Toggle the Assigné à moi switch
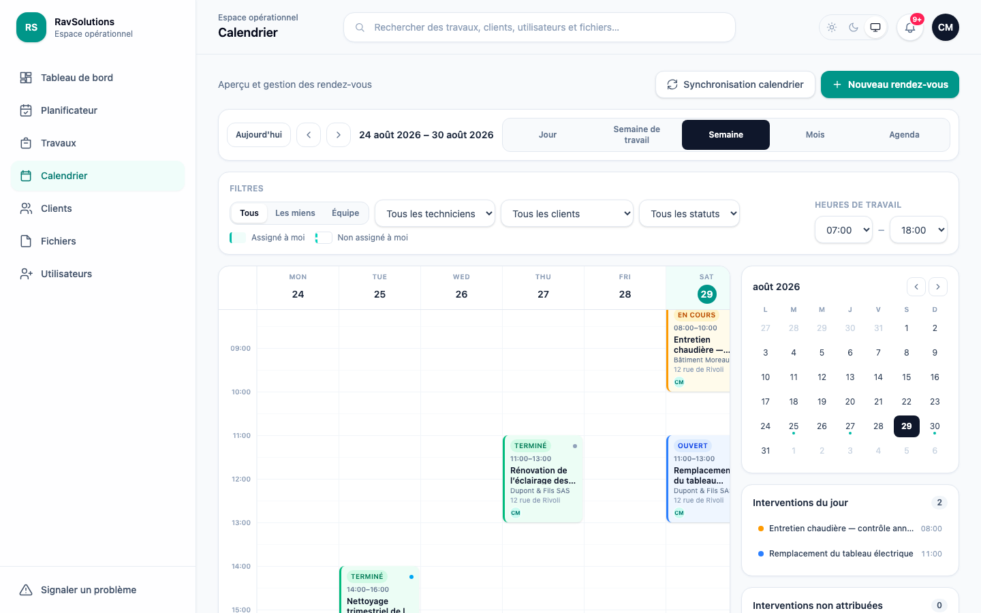Viewport: 981px width, 613px height. 238,238
